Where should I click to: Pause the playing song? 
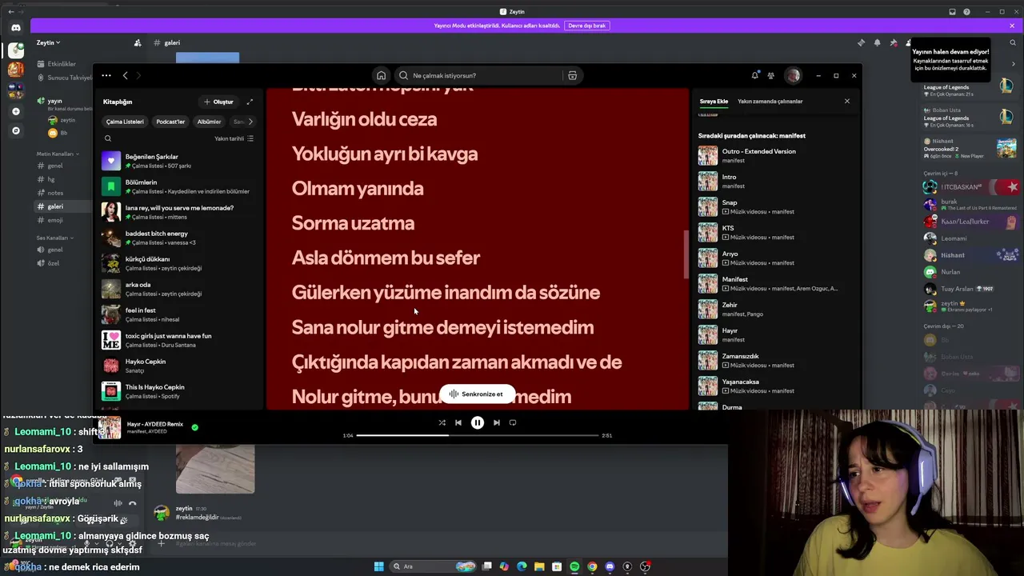click(x=477, y=422)
